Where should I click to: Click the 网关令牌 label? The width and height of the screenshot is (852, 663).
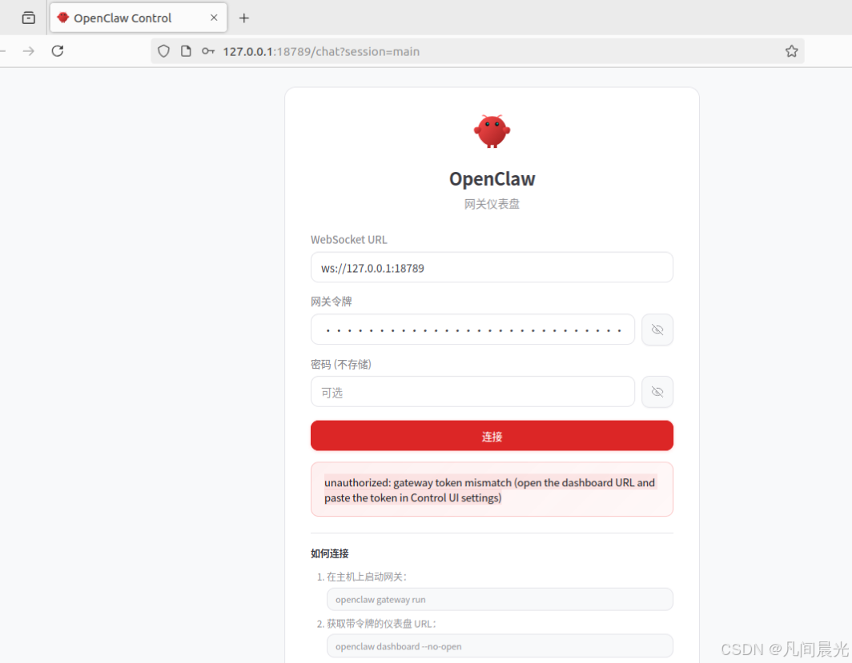point(332,302)
